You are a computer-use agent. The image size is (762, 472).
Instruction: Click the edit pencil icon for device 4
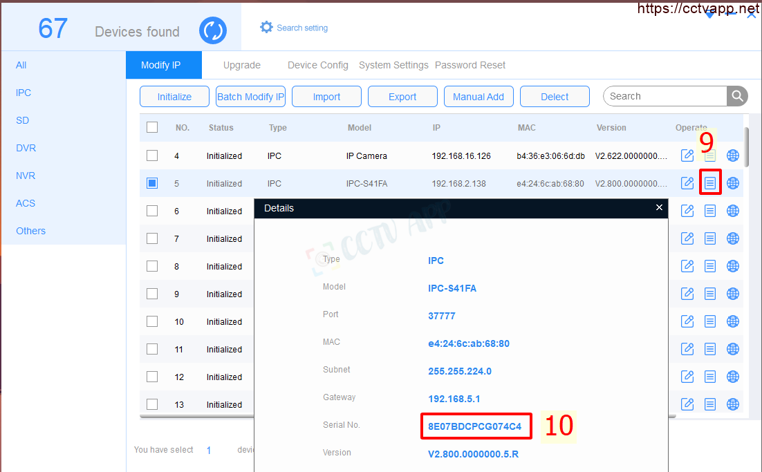(687, 155)
